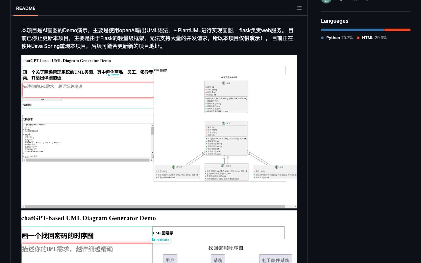Click the vertical scrollbar of the code display box
The image size is (421, 263).
coord(152,139)
